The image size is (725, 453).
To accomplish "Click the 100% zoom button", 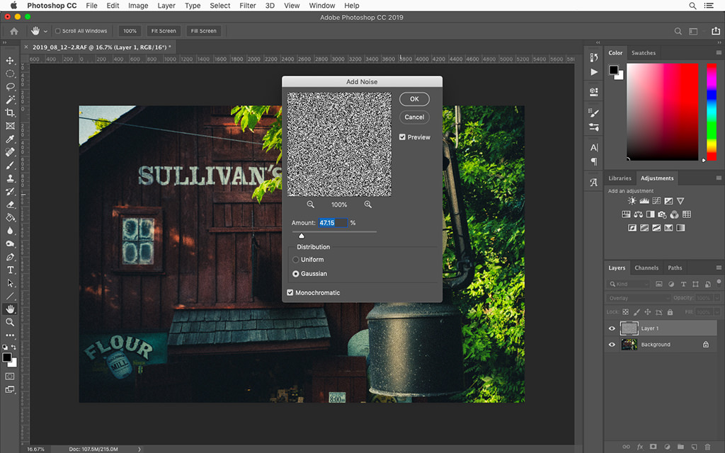I will (130, 31).
